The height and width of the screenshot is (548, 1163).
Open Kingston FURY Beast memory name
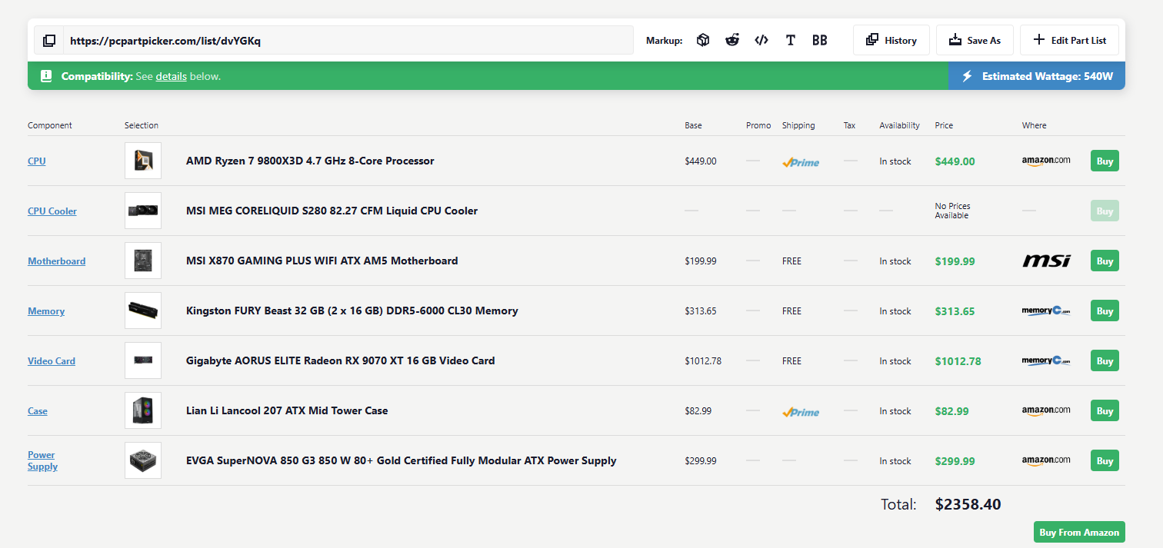pyautogui.click(x=352, y=311)
